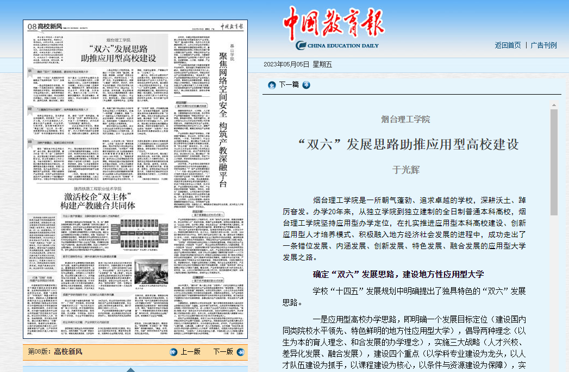Click the 第08版:高校新风 page label

55,352
